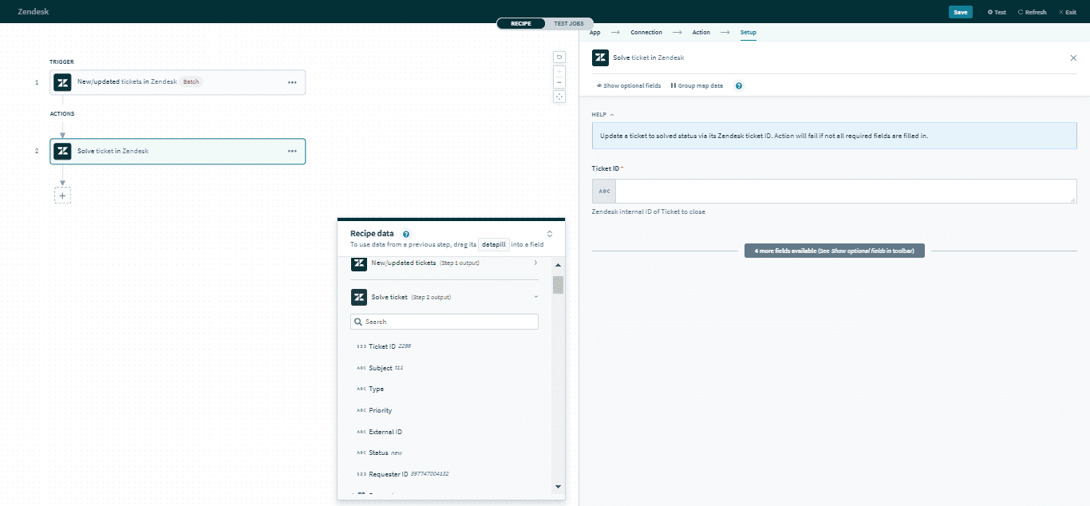Viewport: 1090px width, 506px height.
Task: Go to the Connection setup tab
Action: tap(646, 33)
